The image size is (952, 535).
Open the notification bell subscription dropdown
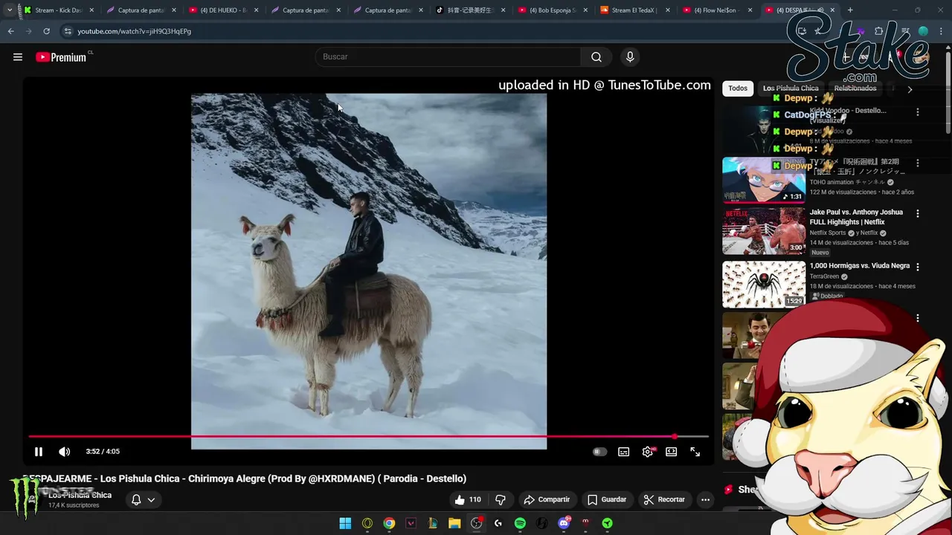(x=143, y=499)
